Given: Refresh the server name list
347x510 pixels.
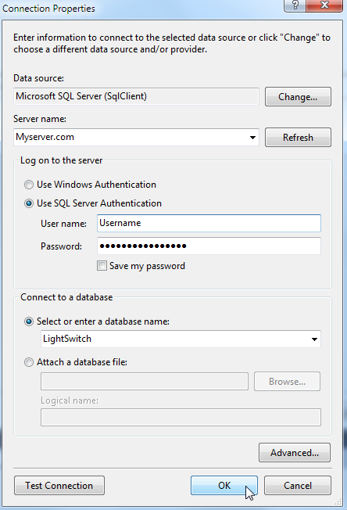Looking at the screenshot, I should tap(298, 137).
